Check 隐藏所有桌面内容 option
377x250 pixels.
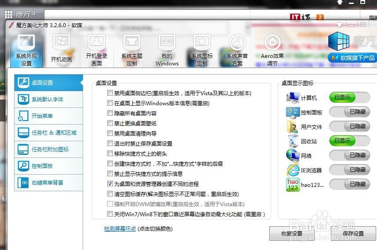pos(110,113)
